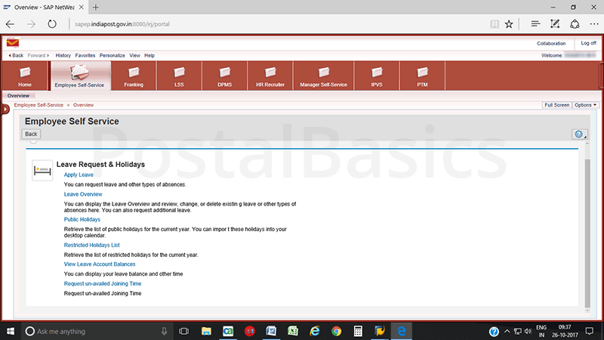Go to the Home tab
The width and height of the screenshot is (604, 340).
tap(25, 76)
